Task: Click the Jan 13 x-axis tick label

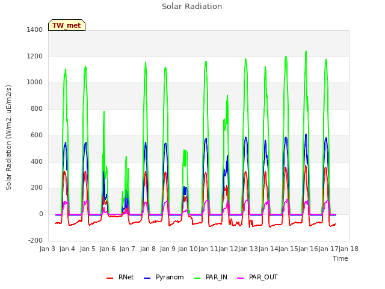Action: click(x=248, y=249)
